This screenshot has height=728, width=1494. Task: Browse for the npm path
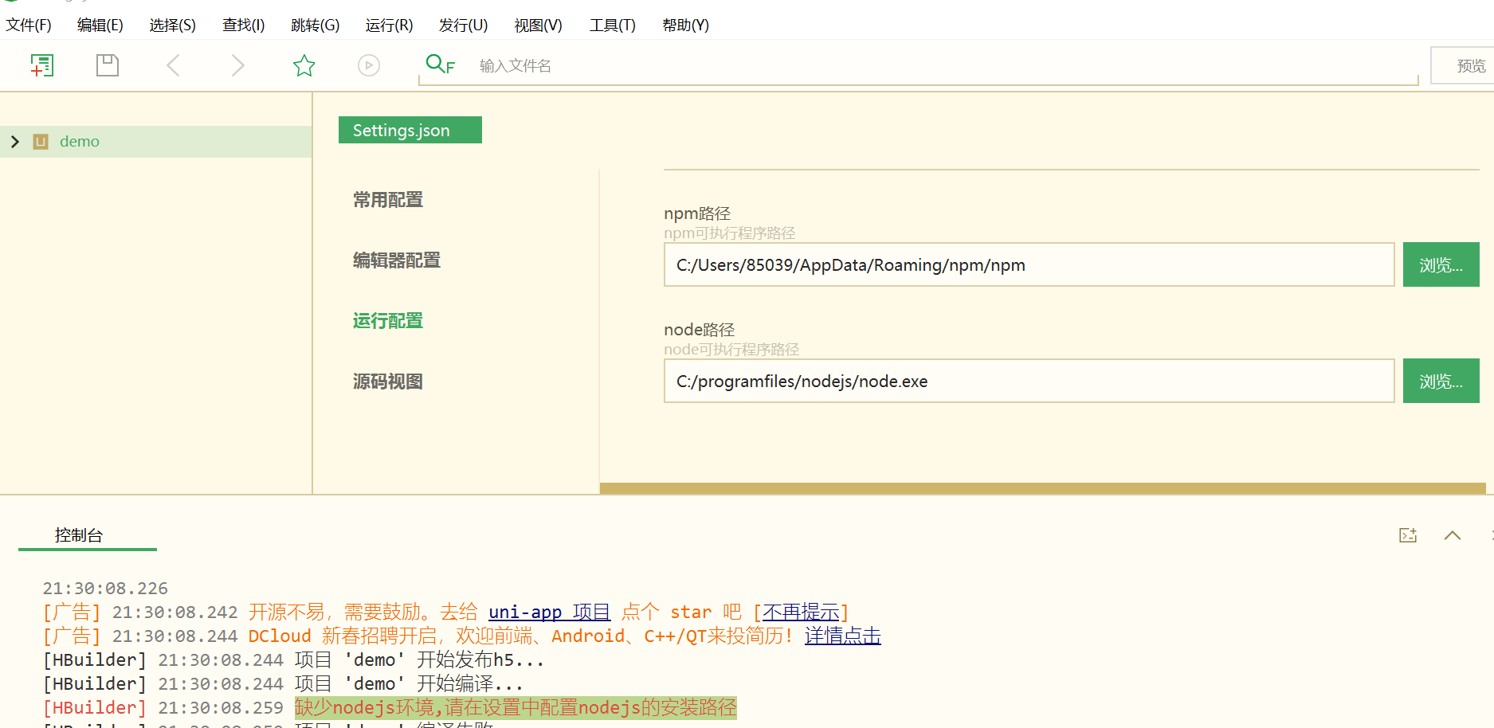(1441, 264)
